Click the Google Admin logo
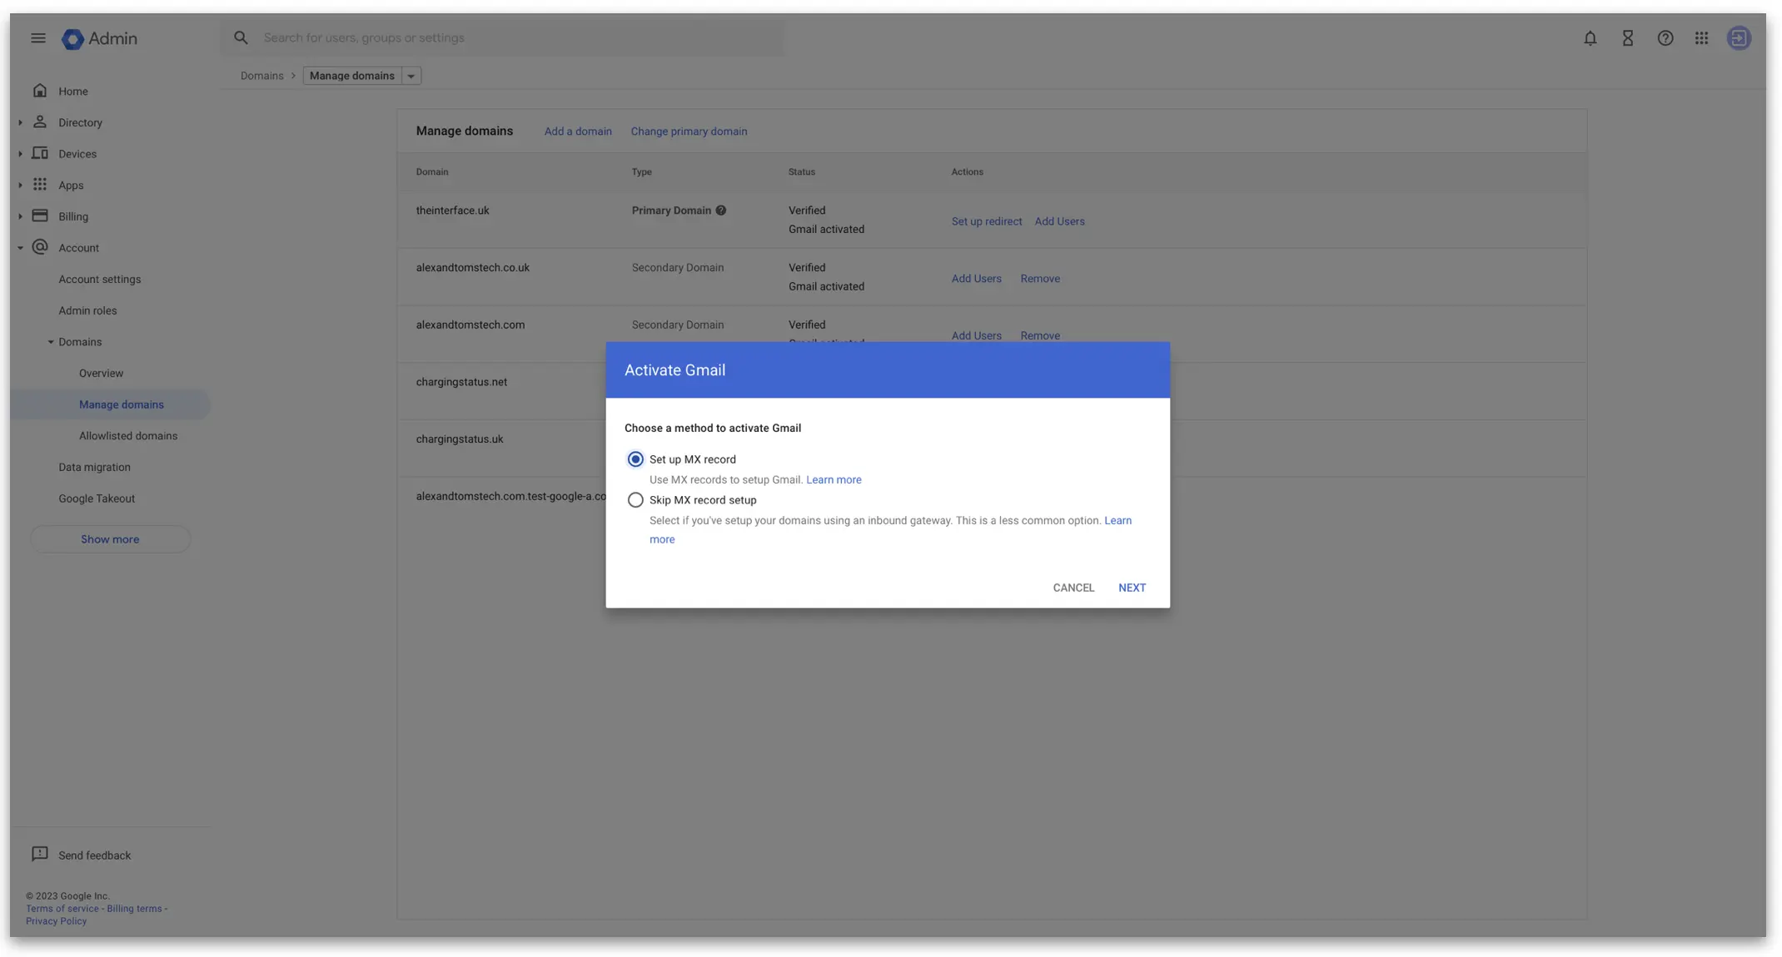The height and width of the screenshot is (957, 1782). click(x=99, y=39)
